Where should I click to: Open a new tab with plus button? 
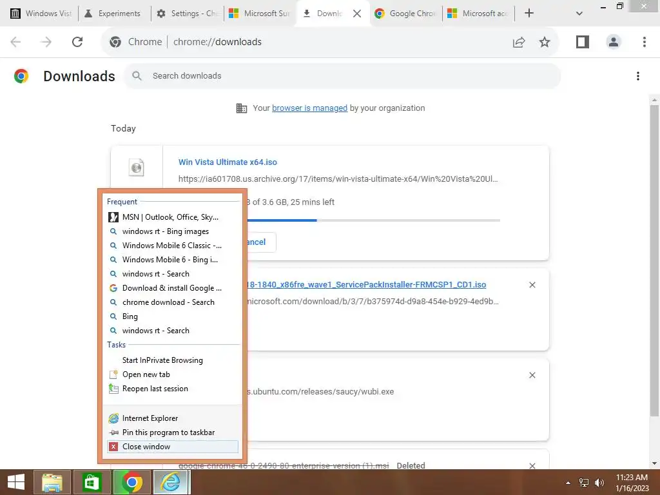coord(529,13)
